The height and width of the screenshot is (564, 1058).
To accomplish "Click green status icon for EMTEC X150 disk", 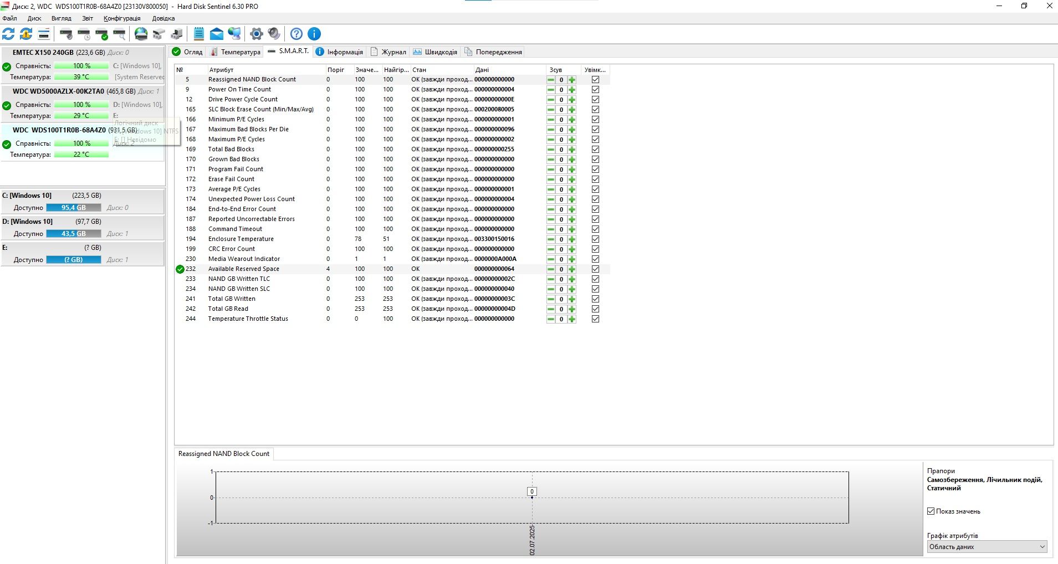I will [x=7, y=67].
